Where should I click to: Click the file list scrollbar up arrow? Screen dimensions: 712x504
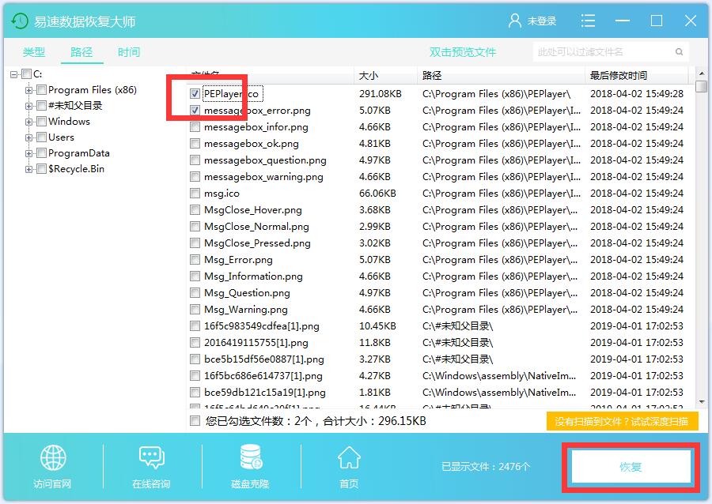coord(702,73)
